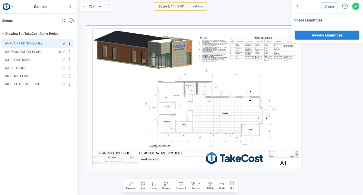Select the Comment tool
This screenshot has height=195, width=363.
coord(181,185)
